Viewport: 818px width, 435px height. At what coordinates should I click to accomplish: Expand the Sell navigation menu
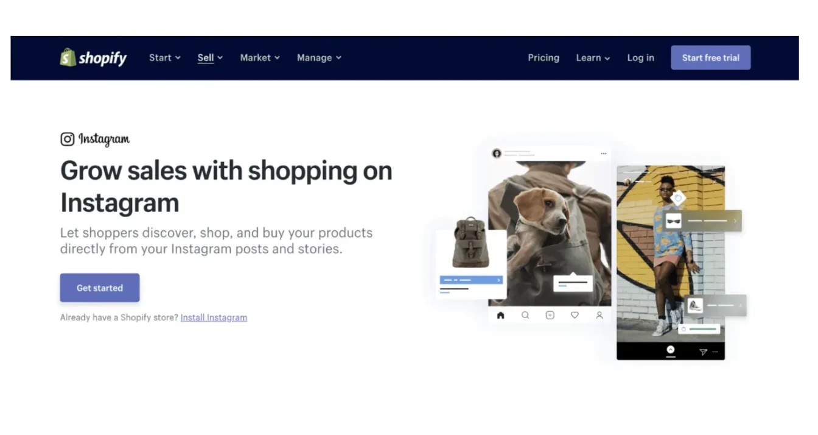point(210,58)
